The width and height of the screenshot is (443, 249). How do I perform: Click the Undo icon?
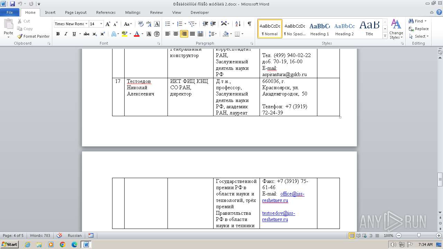20,4
